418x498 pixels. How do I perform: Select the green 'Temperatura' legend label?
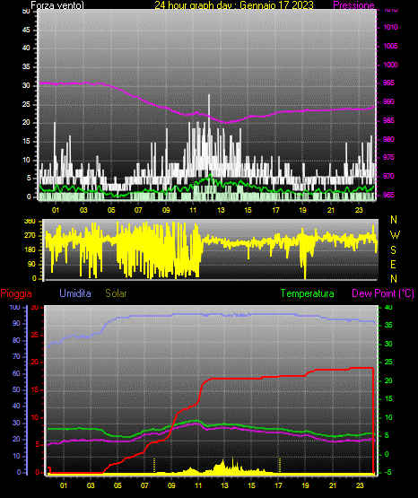308,293
